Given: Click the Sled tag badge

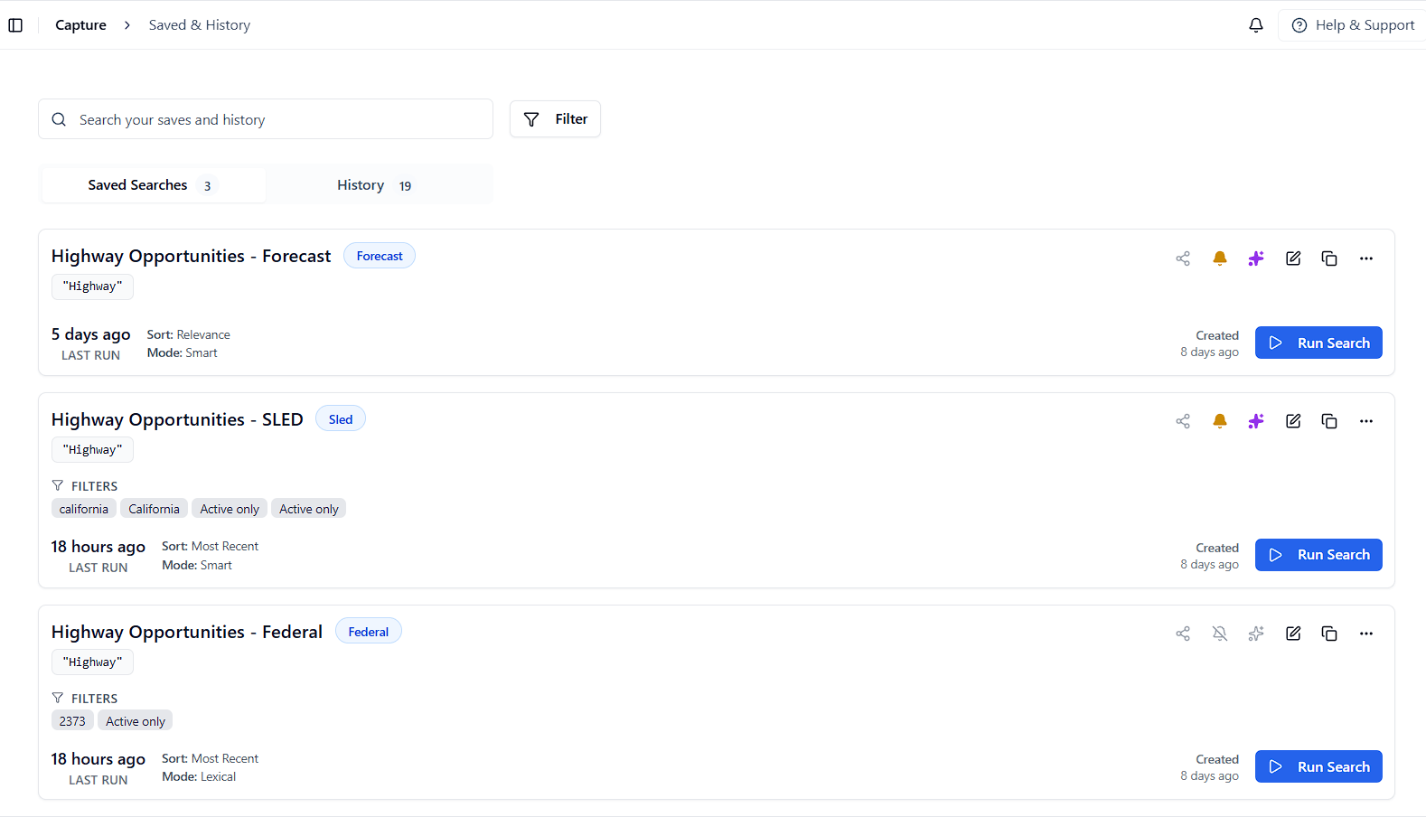Looking at the screenshot, I should coord(341,419).
